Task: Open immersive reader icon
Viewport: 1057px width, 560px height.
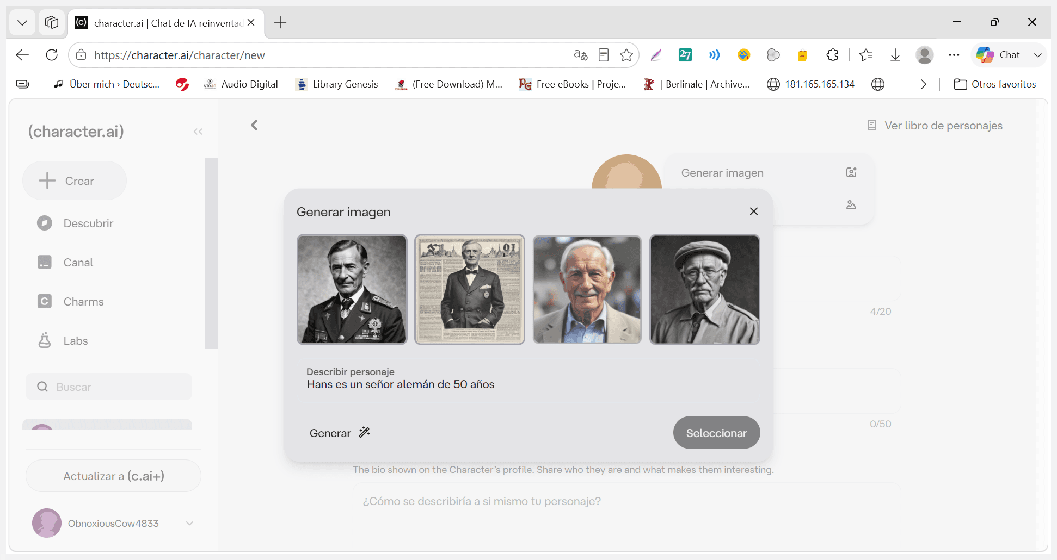Action: pos(603,55)
